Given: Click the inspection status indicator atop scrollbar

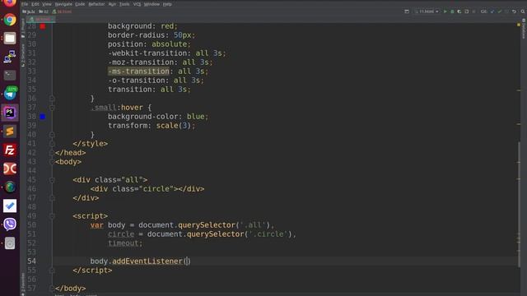Looking at the screenshot, I should point(519,25).
